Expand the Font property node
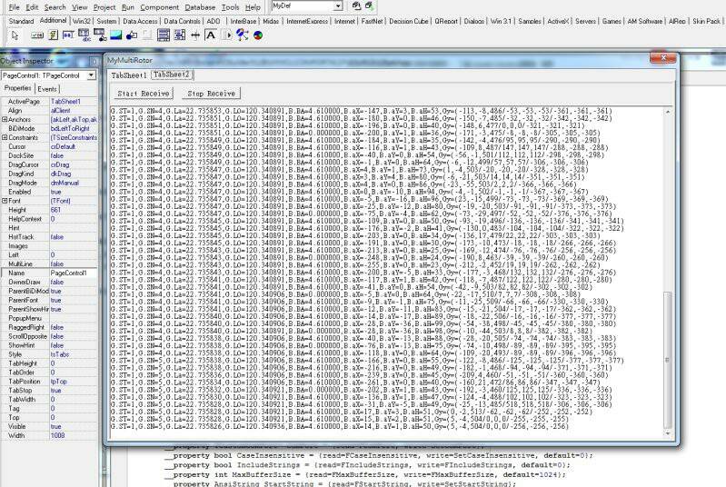726x487 pixels. pos(5,201)
